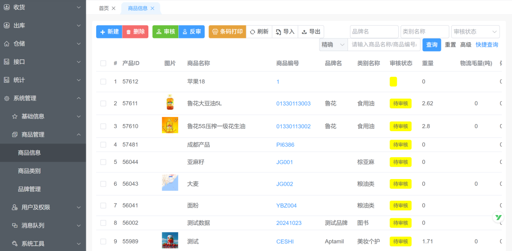Click the blue 查询 search button
The height and width of the screenshot is (251, 512).
point(431,45)
